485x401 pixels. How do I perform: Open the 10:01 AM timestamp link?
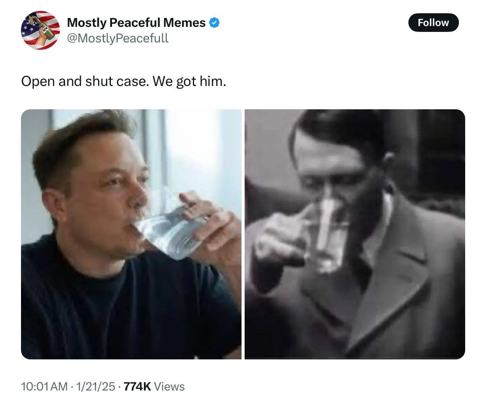[44, 386]
